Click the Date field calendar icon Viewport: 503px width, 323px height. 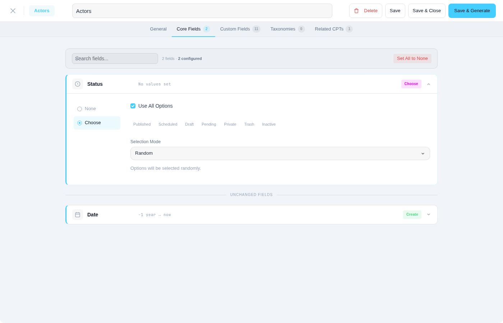click(x=78, y=215)
